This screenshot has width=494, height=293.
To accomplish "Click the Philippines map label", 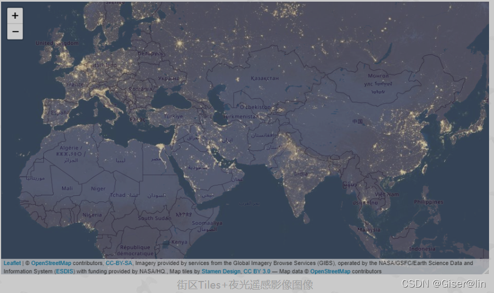I will coord(429,202).
